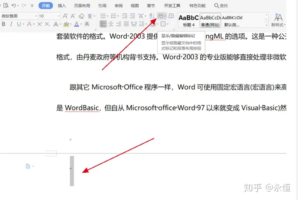Viewport: 298px width, 200px height.
Task: Apply the yellow text highlight color
Action: coord(66,24)
